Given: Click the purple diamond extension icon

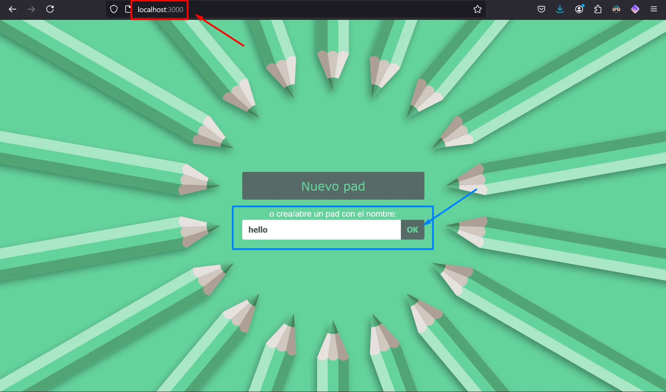Looking at the screenshot, I should pos(635,9).
